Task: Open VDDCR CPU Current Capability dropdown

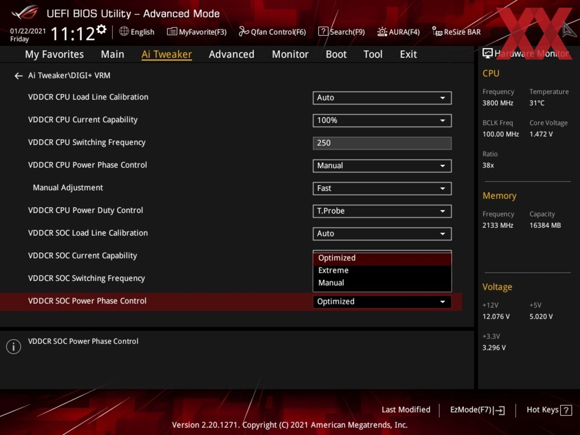Action: (382, 120)
